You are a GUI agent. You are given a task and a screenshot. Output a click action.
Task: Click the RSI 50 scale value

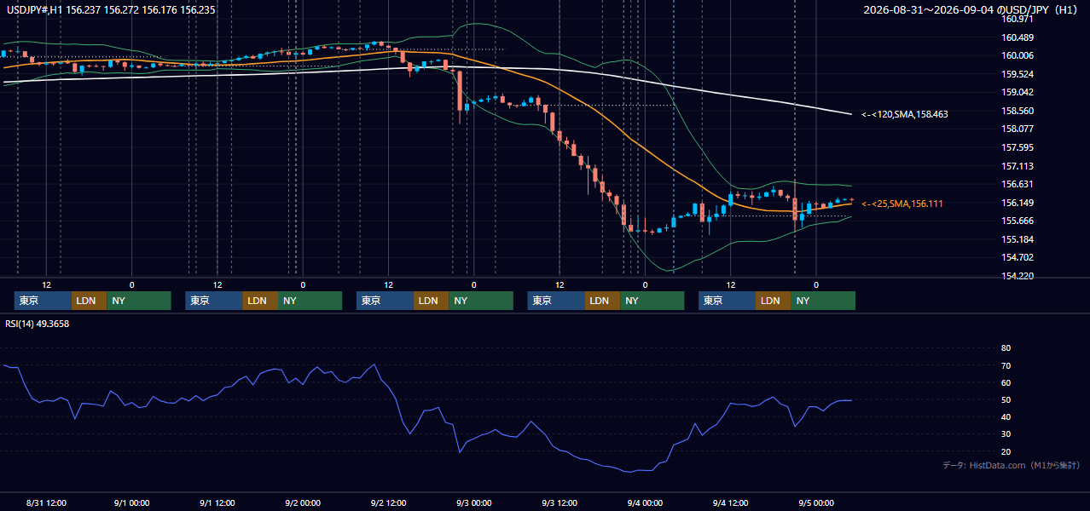click(1006, 399)
